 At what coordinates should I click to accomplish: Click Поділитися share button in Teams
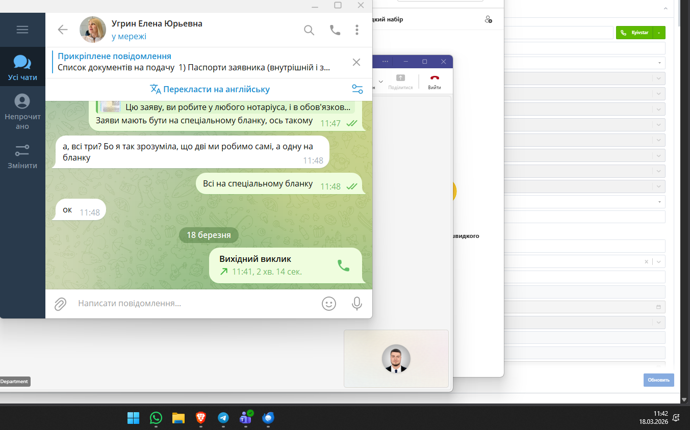[x=400, y=82]
